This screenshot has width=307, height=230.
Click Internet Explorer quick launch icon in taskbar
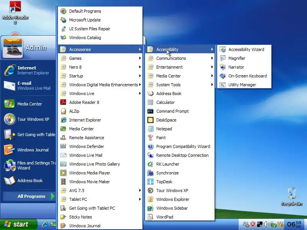point(45,224)
